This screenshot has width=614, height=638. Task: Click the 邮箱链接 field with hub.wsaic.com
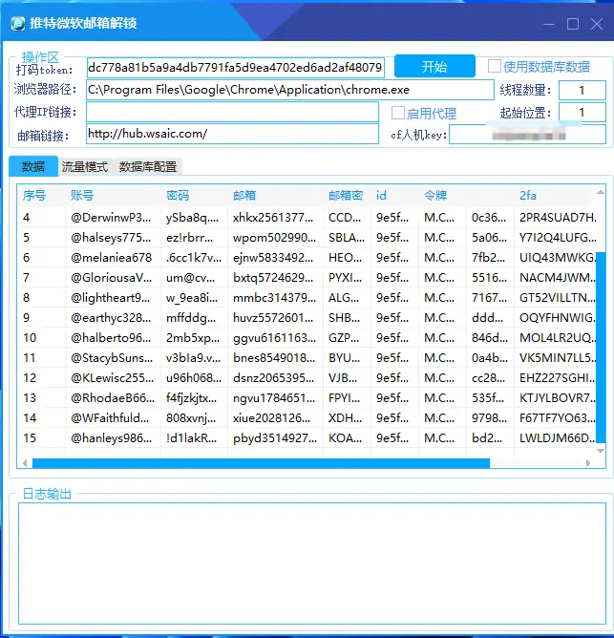pyautogui.click(x=232, y=134)
